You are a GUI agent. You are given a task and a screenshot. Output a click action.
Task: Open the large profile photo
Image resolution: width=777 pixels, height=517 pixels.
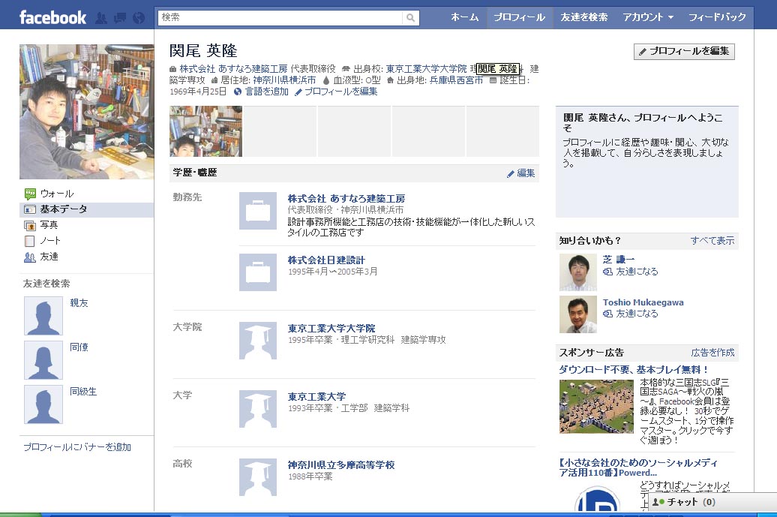tap(87, 112)
